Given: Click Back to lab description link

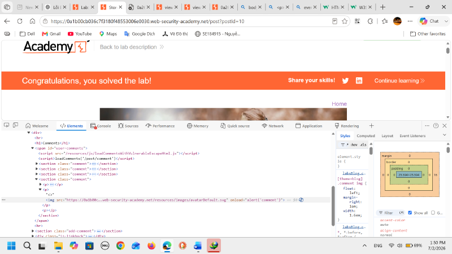Looking at the screenshot, I should (x=132, y=47).
